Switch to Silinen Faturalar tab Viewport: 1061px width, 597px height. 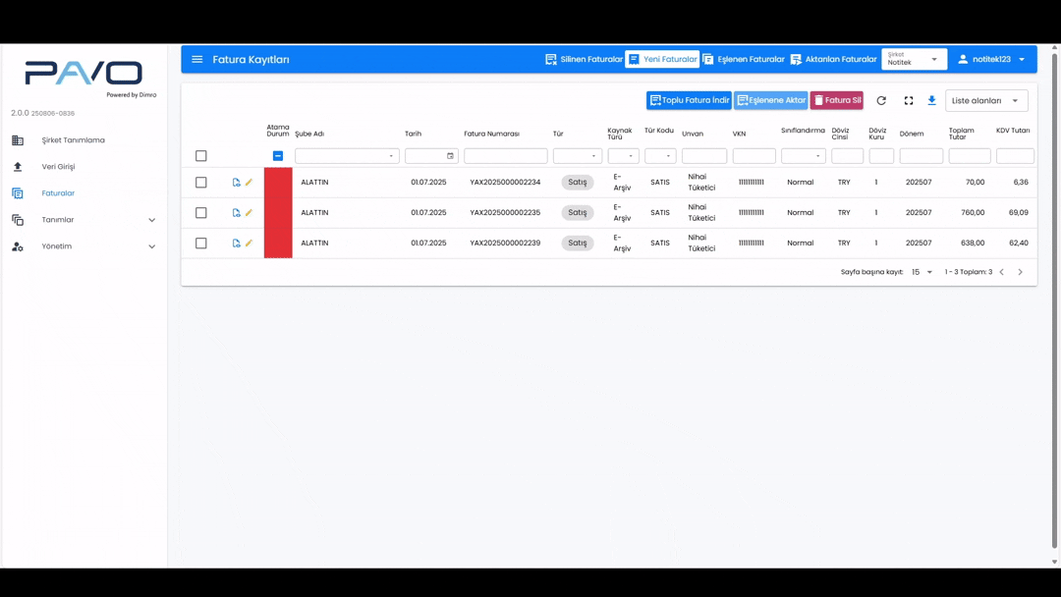tap(585, 60)
